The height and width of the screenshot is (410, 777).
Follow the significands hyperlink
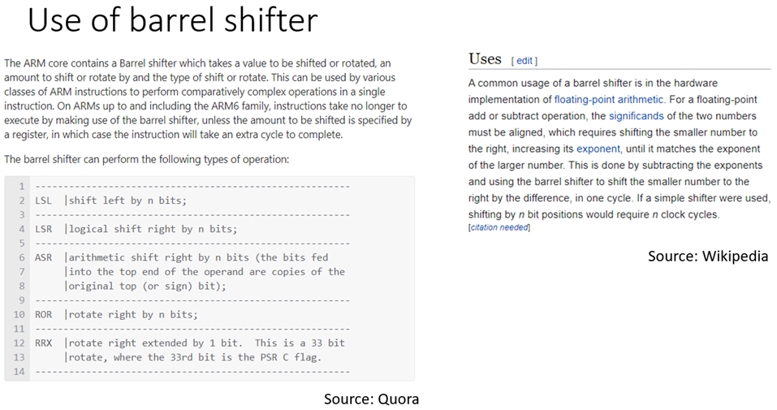pyautogui.click(x=636, y=116)
